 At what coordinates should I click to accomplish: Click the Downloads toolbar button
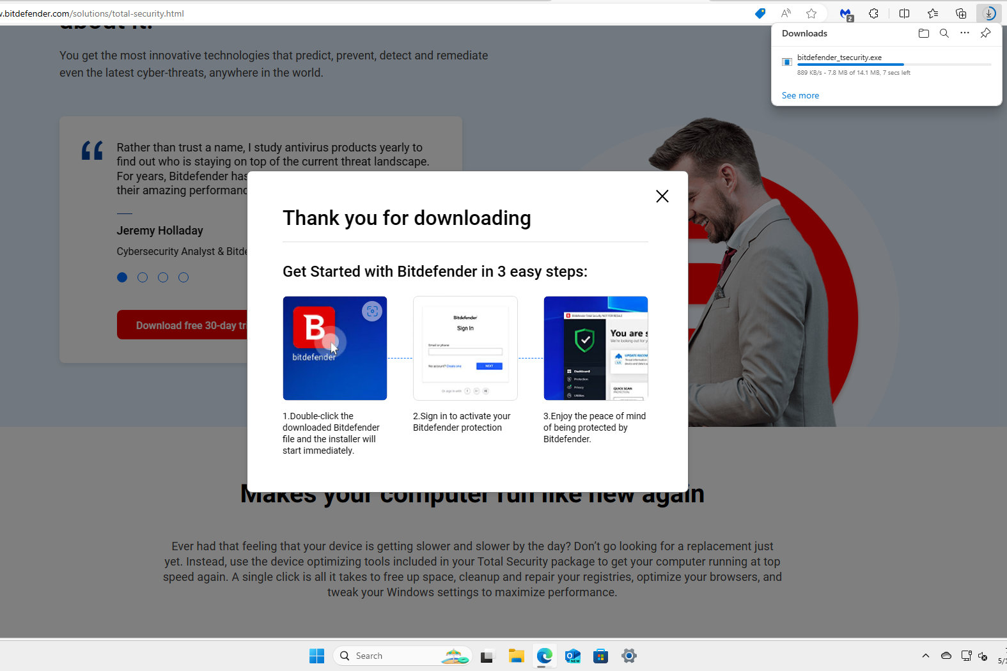tap(989, 13)
